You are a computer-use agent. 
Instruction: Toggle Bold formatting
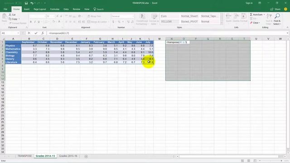[31, 22]
